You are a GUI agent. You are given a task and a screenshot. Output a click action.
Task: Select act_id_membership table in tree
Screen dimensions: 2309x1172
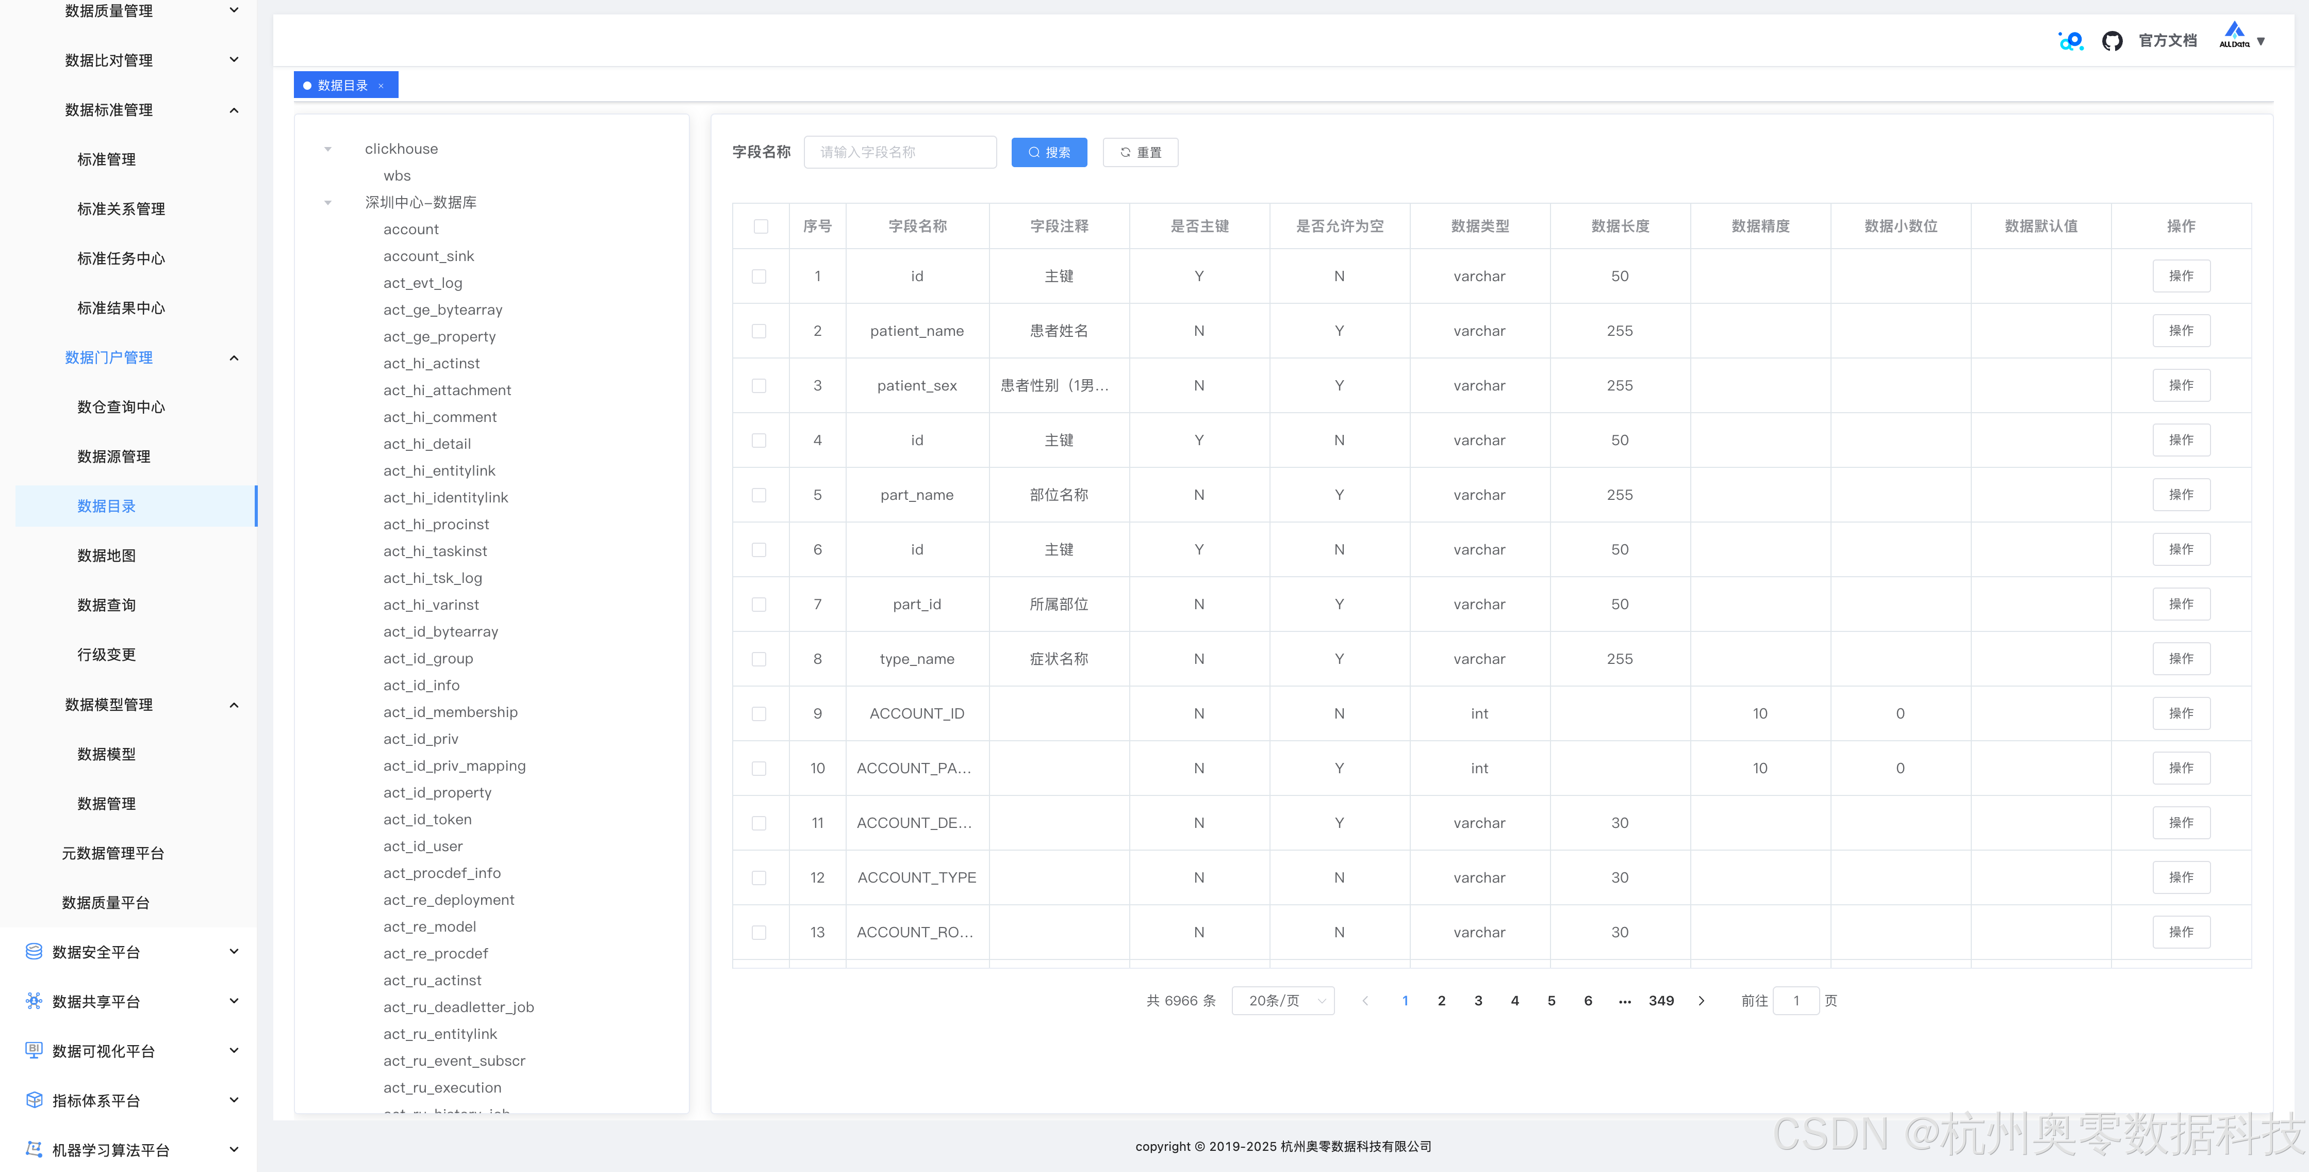click(451, 712)
